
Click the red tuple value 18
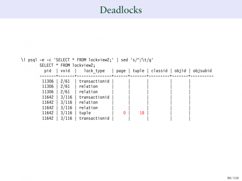(142, 113)
